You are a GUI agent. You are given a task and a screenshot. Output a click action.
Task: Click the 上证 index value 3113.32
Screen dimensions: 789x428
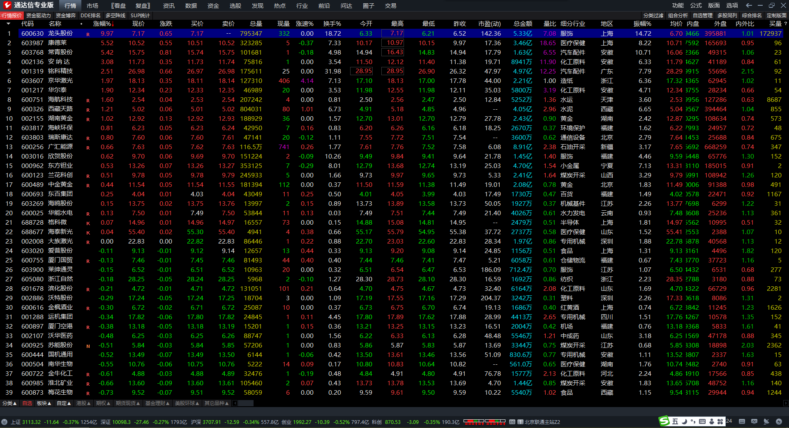point(32,422)
